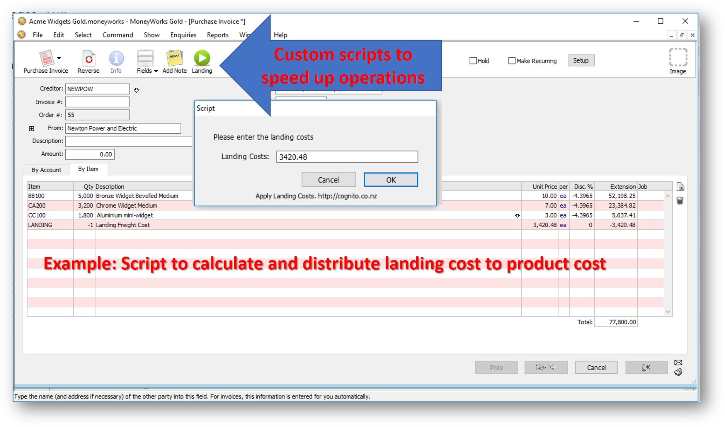Image resolution: width=725 pixels, height=427 pixels.
Task: Click the Add Note icon
Action: pos(174,58)
